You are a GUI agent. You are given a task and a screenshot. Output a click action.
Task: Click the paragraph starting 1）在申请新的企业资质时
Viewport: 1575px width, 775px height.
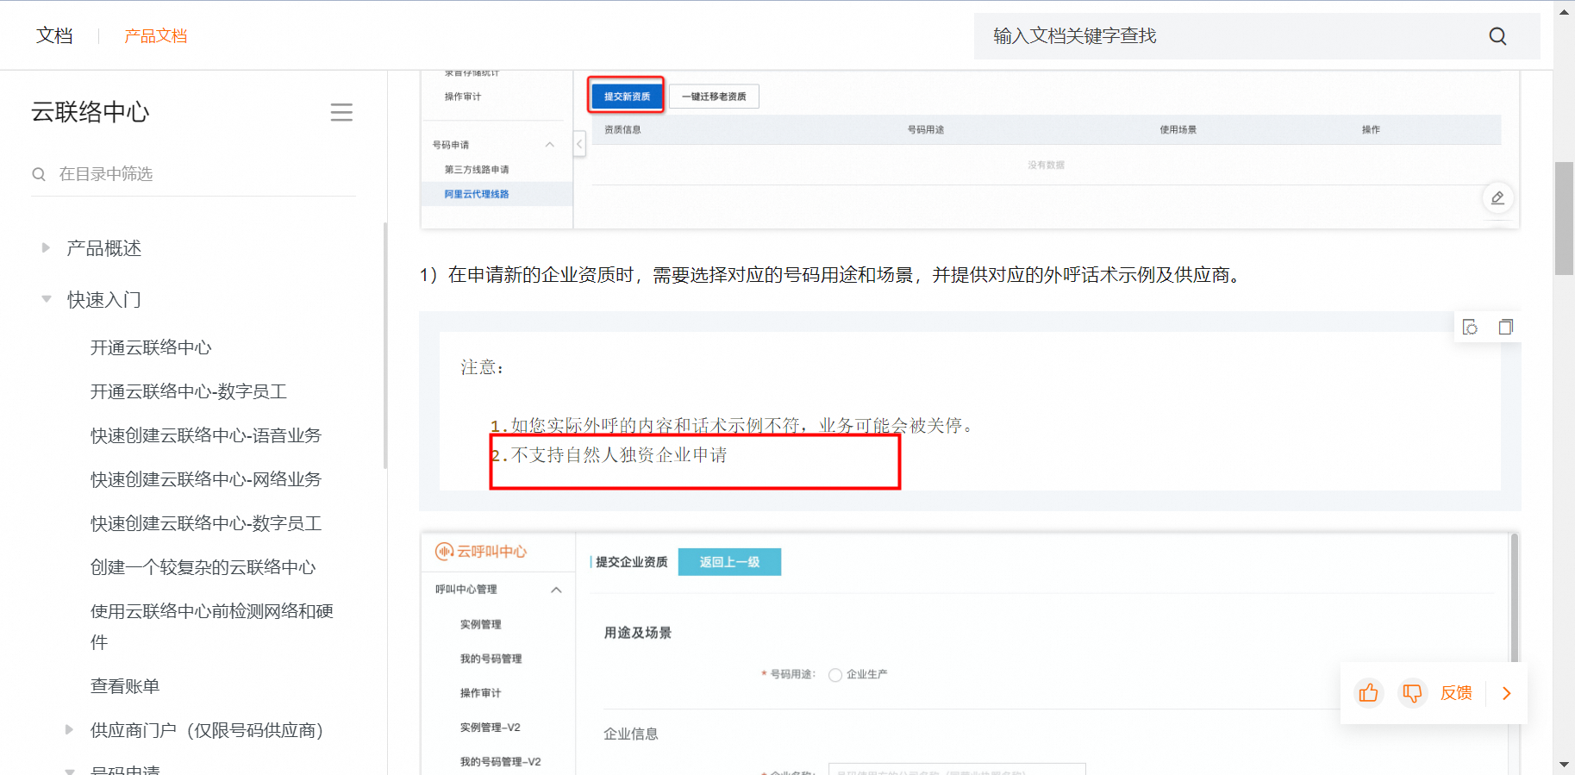(833, 275)
